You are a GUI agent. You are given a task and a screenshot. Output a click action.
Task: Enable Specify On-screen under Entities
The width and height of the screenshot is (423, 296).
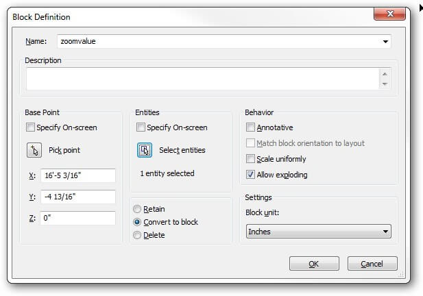(x=141, y=127)
